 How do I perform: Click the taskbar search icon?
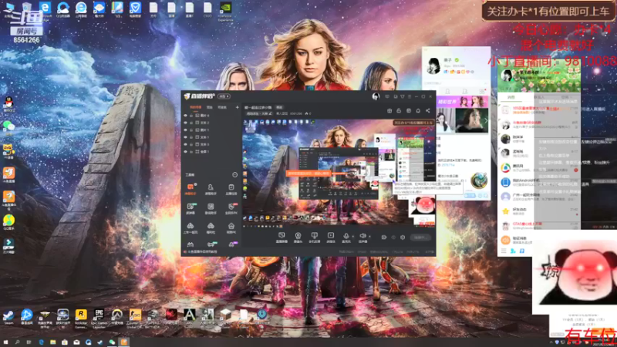[17, 342]
